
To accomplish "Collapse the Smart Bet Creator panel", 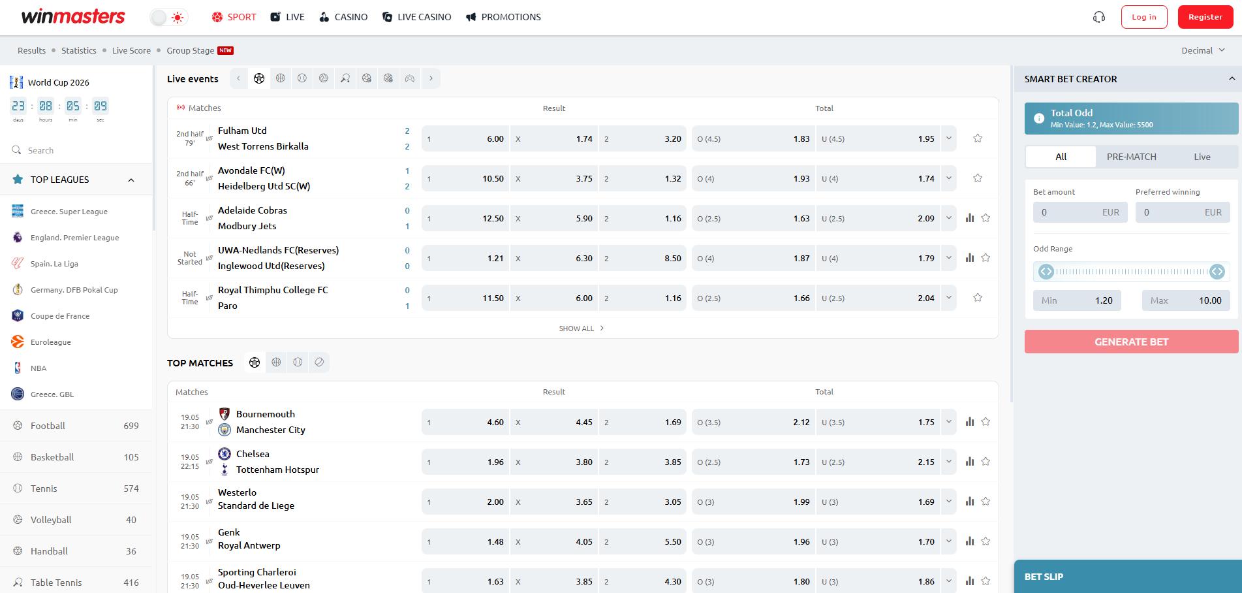I will [x=1232, y=78].
